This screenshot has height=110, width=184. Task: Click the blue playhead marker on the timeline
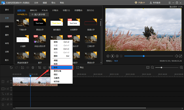[x=30, y=76]
